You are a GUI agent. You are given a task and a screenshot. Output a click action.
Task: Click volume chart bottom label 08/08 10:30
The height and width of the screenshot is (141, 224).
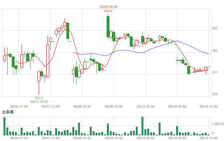pyautogui.click(x=82, y=138)
